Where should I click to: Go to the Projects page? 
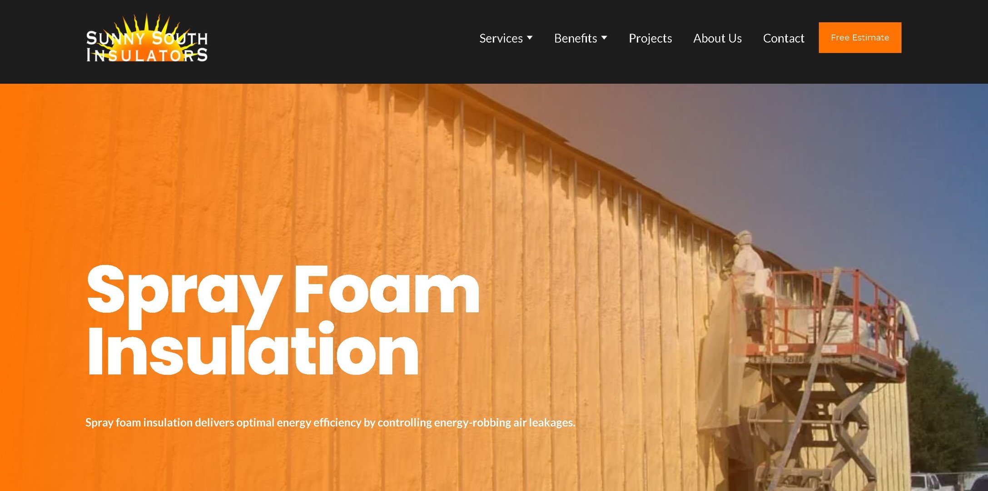(x=650, y=38)
